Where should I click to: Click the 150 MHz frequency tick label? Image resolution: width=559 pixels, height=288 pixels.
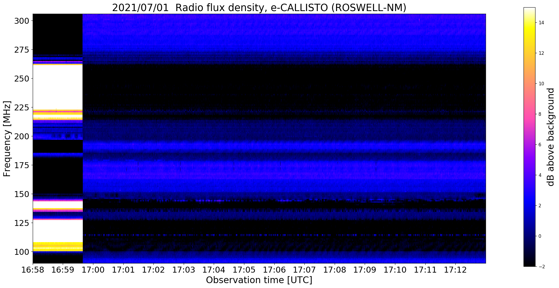(x=22, y=194)
